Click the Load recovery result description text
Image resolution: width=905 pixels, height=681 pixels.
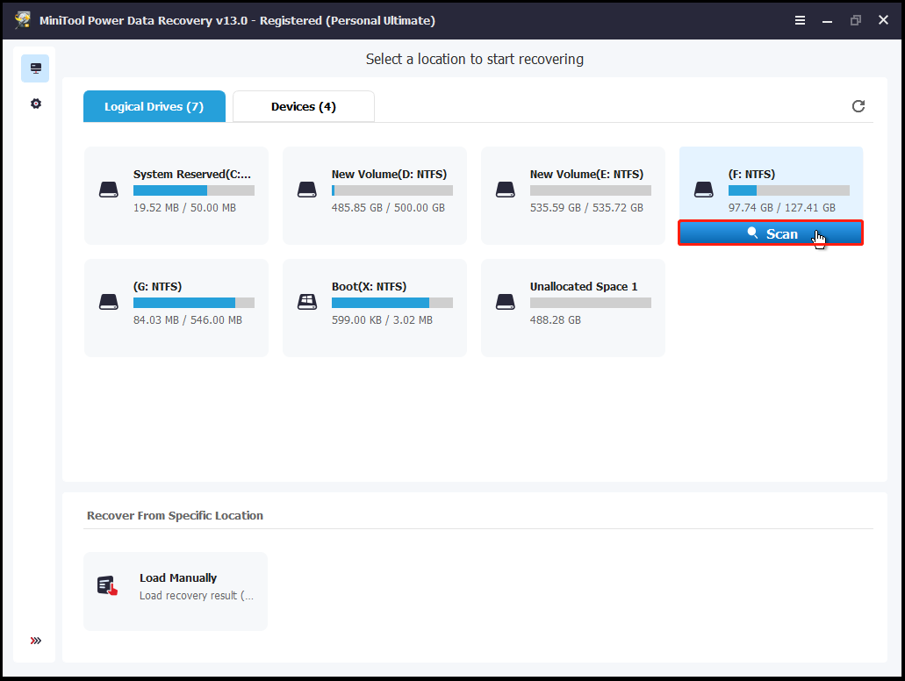pyautogui.click(x=197, y=596)
